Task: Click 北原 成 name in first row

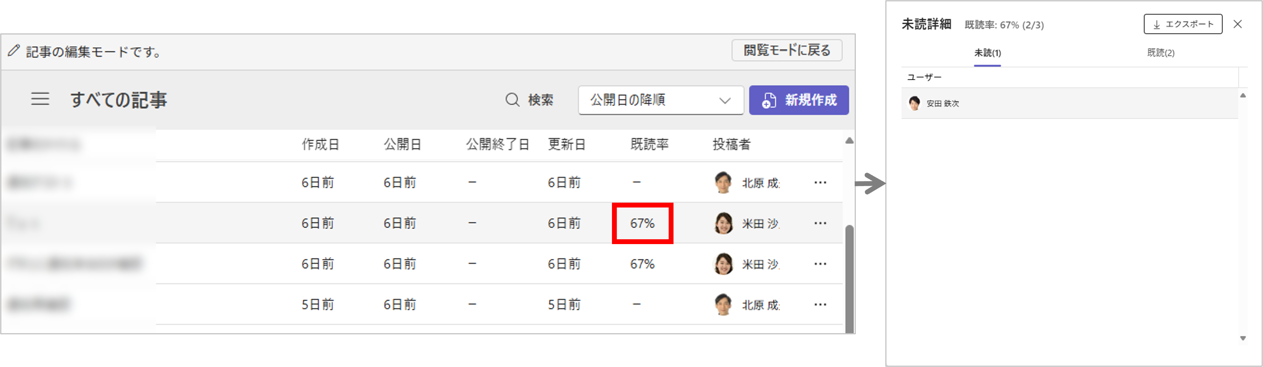Action: coord(760,183)
